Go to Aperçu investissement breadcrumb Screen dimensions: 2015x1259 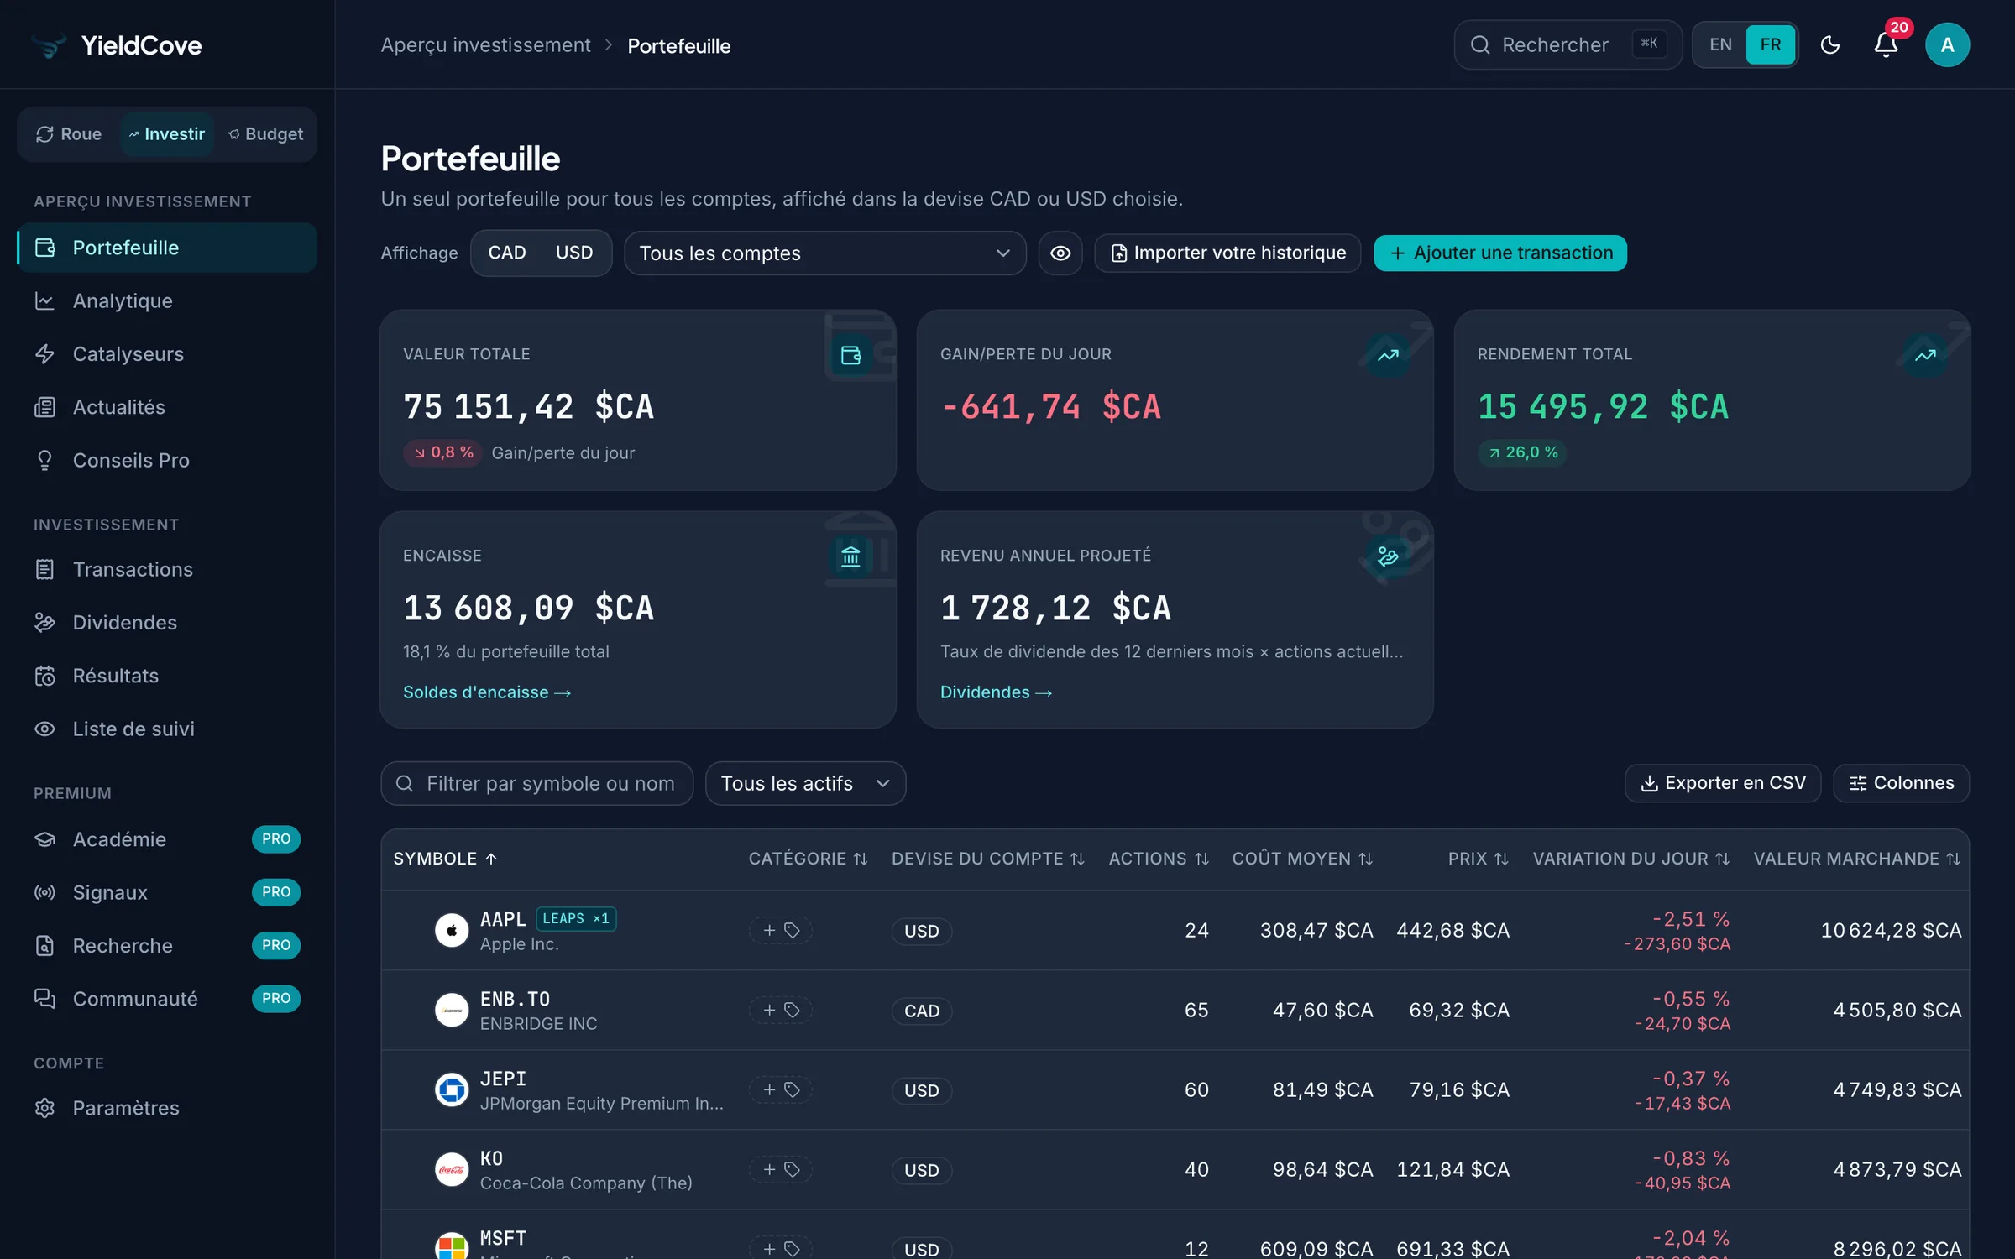485,45
